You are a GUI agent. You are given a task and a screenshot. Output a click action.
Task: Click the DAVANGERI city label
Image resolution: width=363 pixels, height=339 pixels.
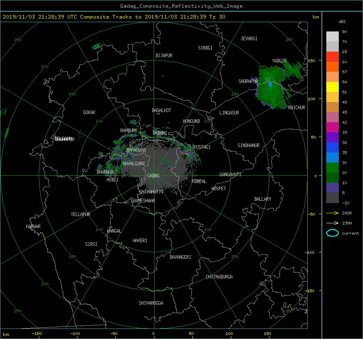coord(180,257)
